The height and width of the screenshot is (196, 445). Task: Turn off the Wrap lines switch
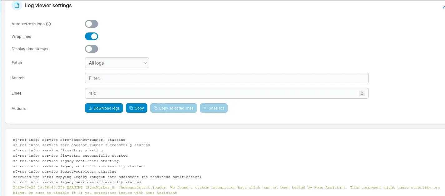[x=91, y=37]
